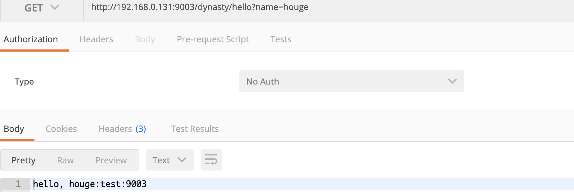Open the Text format dropdown
This screenshot has height=192, width=574.
pyautogui.click(x=170, y=160)
